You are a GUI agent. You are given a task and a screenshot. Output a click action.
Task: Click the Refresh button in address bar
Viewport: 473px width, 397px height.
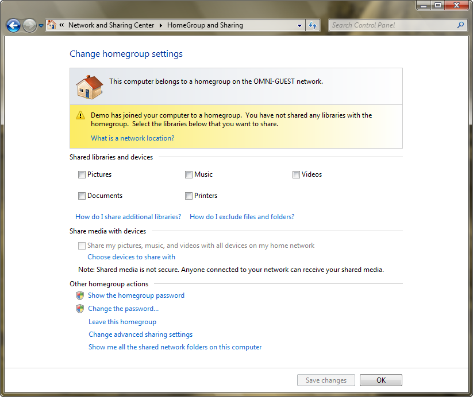point(313,25)
